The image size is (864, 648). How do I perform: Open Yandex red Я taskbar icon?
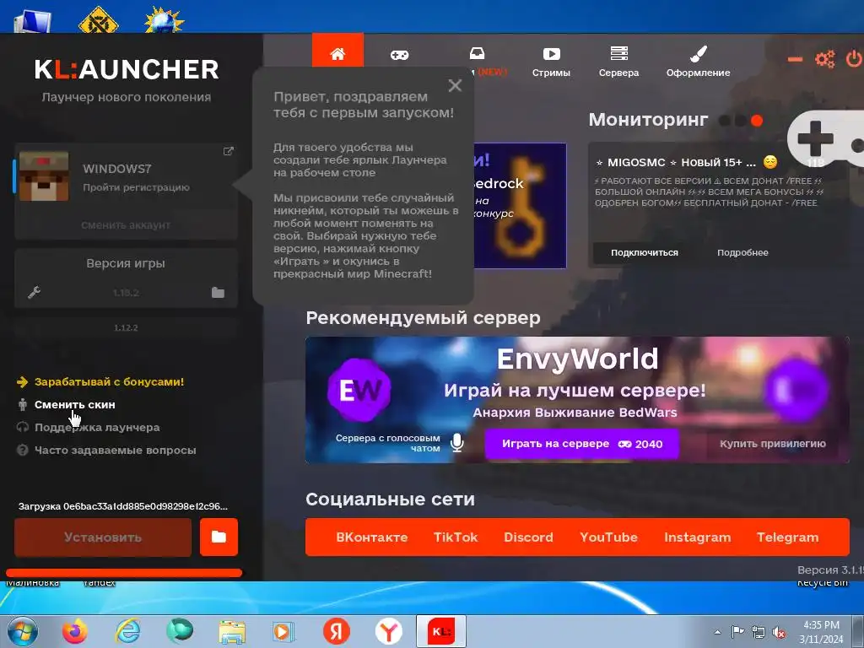(x=336, y=631)
